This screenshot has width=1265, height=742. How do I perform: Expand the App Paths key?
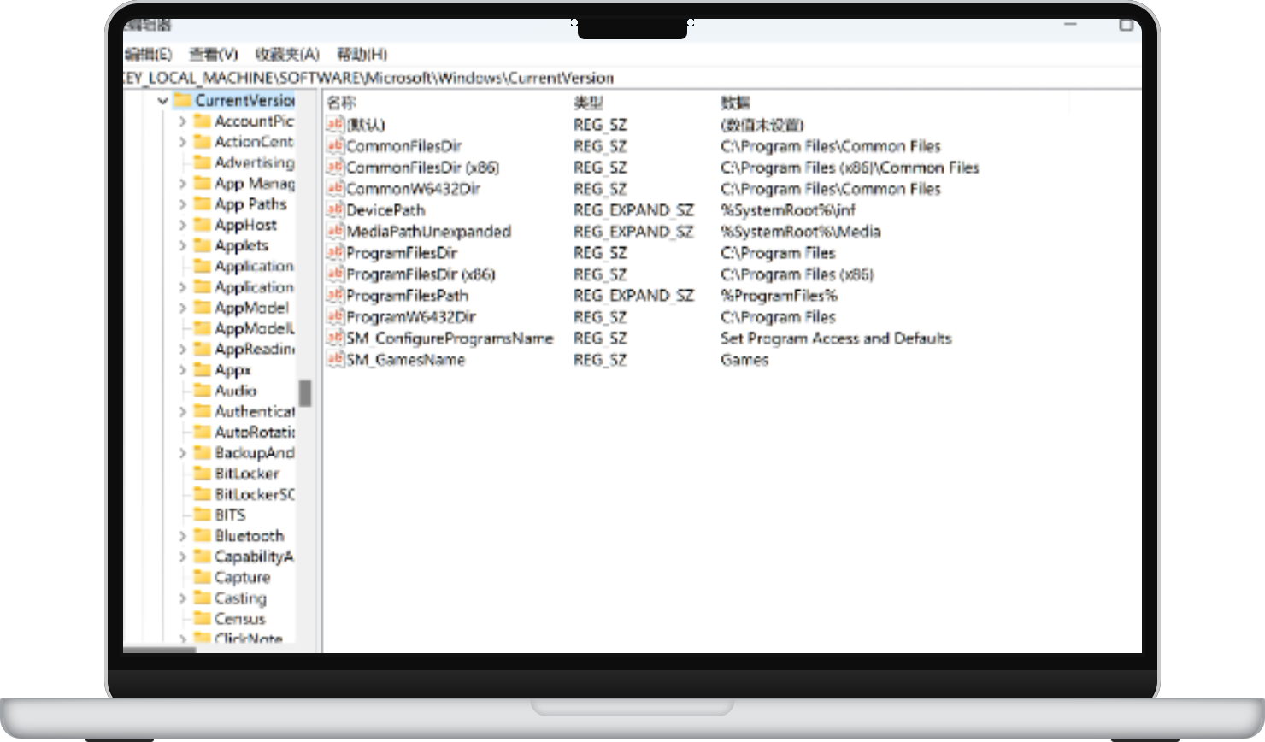click(182, 204)
